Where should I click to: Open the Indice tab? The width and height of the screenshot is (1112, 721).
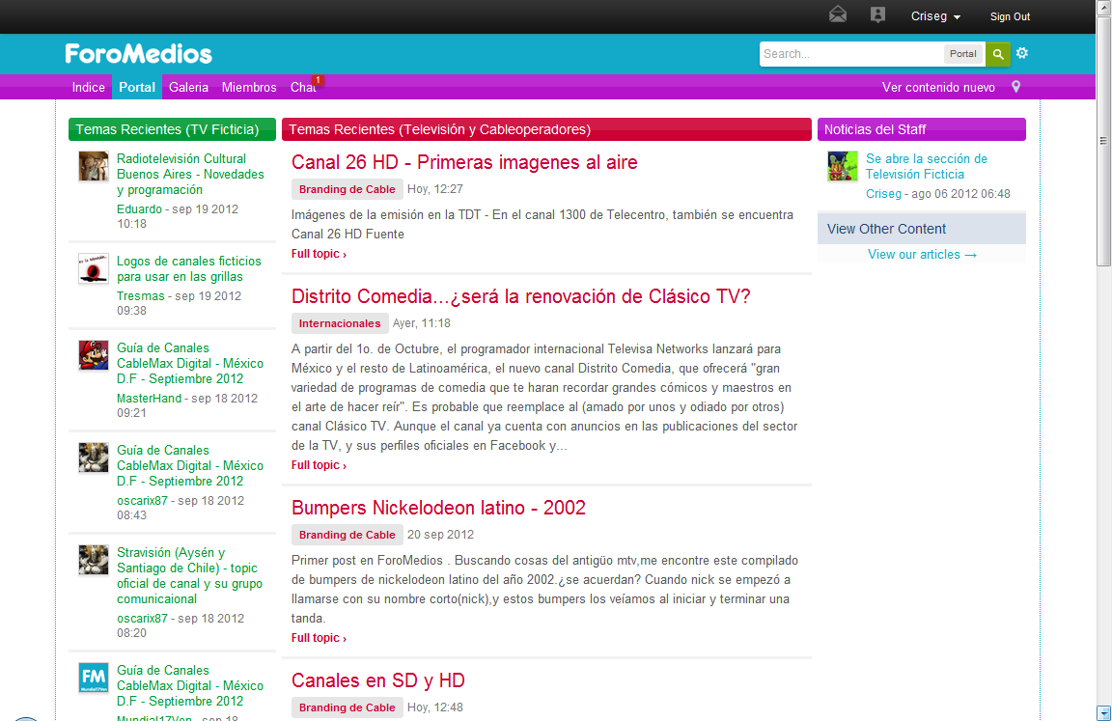88,87
